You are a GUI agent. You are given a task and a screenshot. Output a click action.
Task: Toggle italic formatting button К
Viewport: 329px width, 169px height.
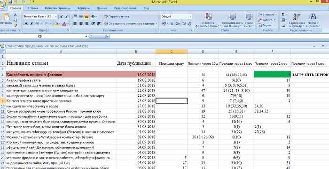tap(31, 23)
